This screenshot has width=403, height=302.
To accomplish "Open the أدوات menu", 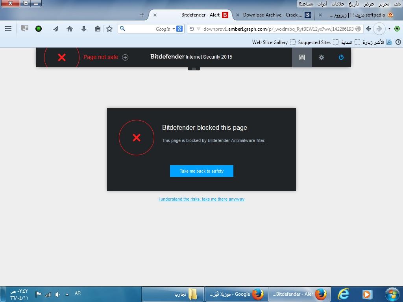I will click(x=322, y=4).
